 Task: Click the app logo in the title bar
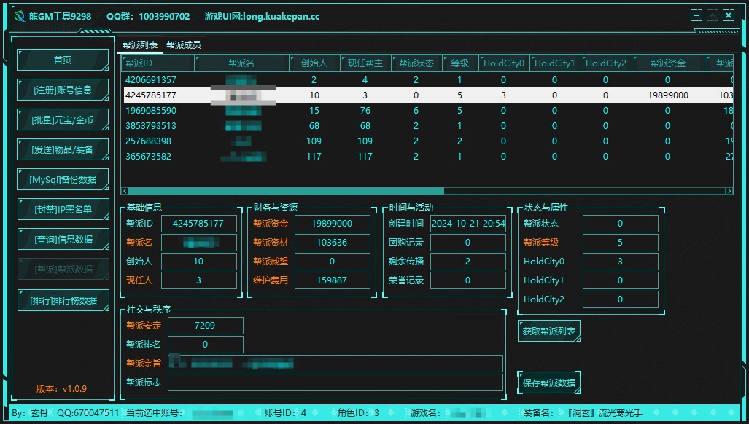click(x=20, y=16)
